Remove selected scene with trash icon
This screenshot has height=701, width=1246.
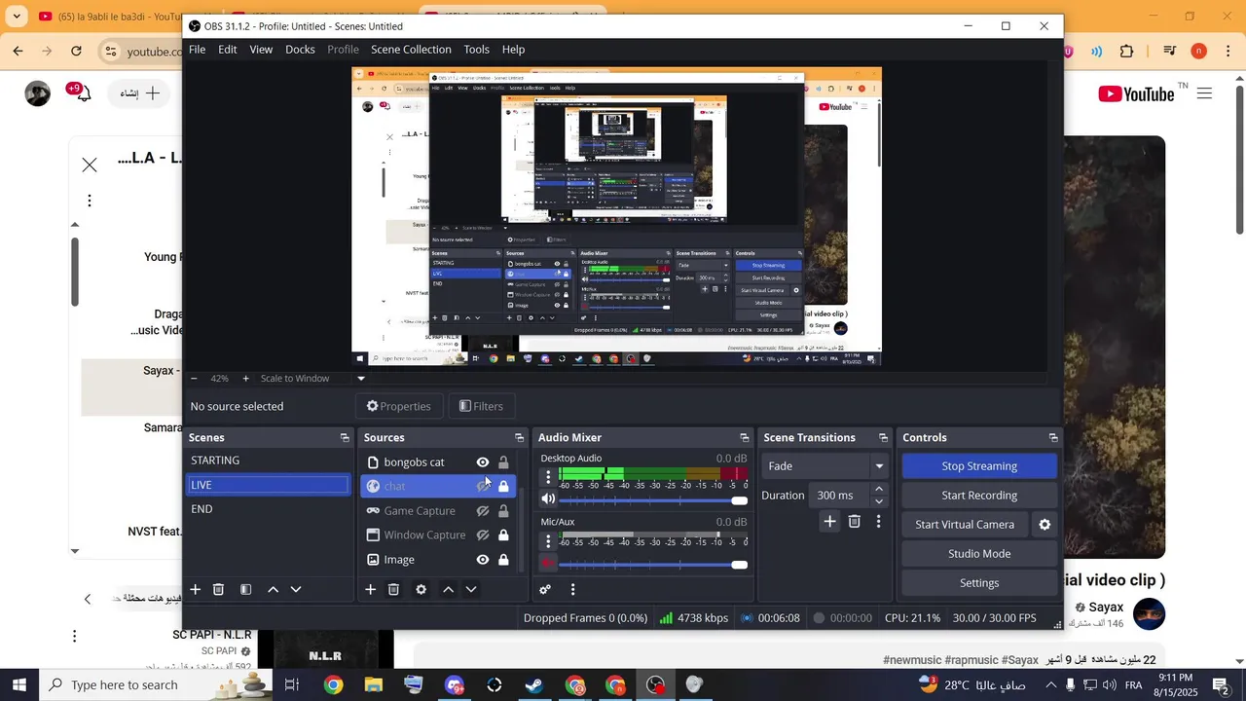point(219,589)
